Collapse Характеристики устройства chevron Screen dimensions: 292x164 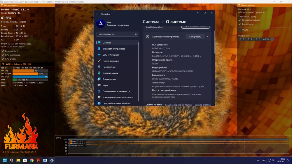click(x=208, y=37)
